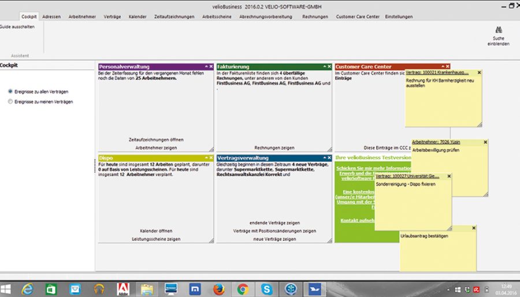Collapse the Personalverwaltung panel using arrow
520x297 pixels.
coord(206,66)
